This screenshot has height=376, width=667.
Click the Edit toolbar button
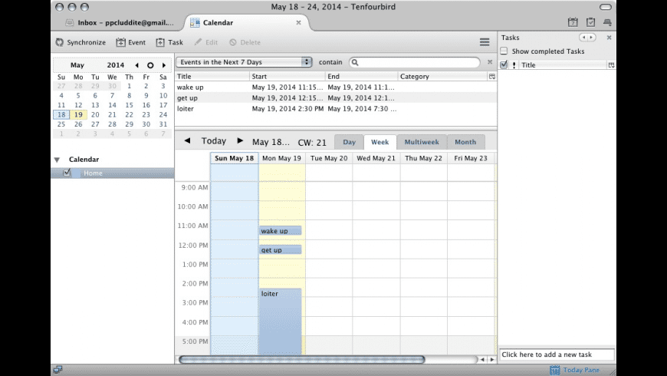206,42
